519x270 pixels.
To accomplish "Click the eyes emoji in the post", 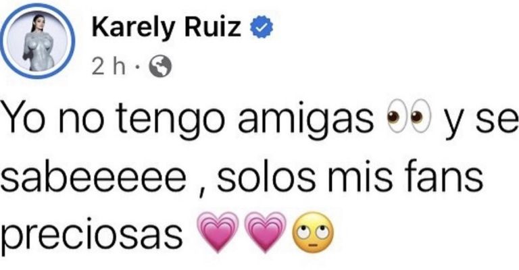I will click(x=409, y=115).
